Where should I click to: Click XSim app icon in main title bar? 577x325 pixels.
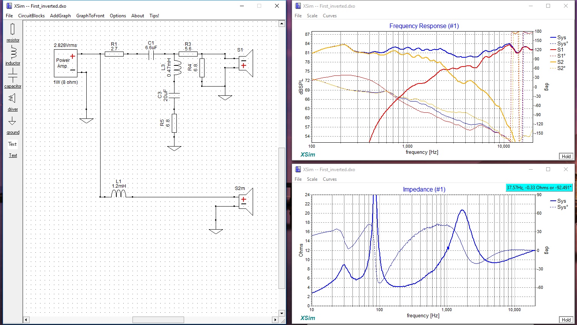9,6
